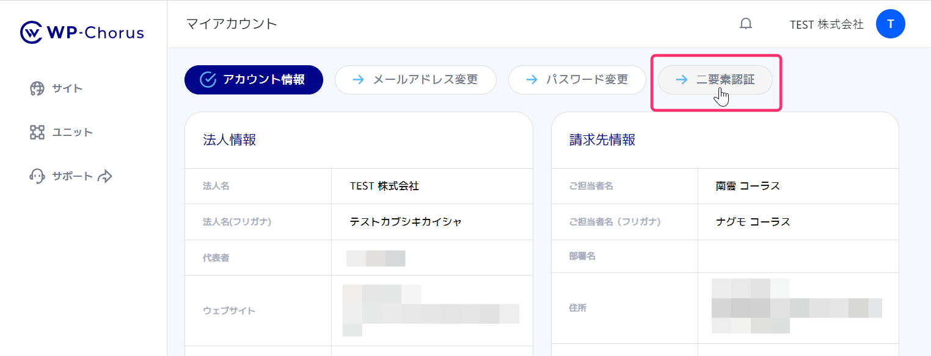The width and height of the screenshot is (931, 356).
Task: Click the テストカブシキカイシャ furigana value
Action: (x=406, y=221)
